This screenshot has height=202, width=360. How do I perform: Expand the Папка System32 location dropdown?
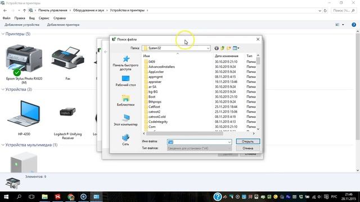tap(208, 48)
